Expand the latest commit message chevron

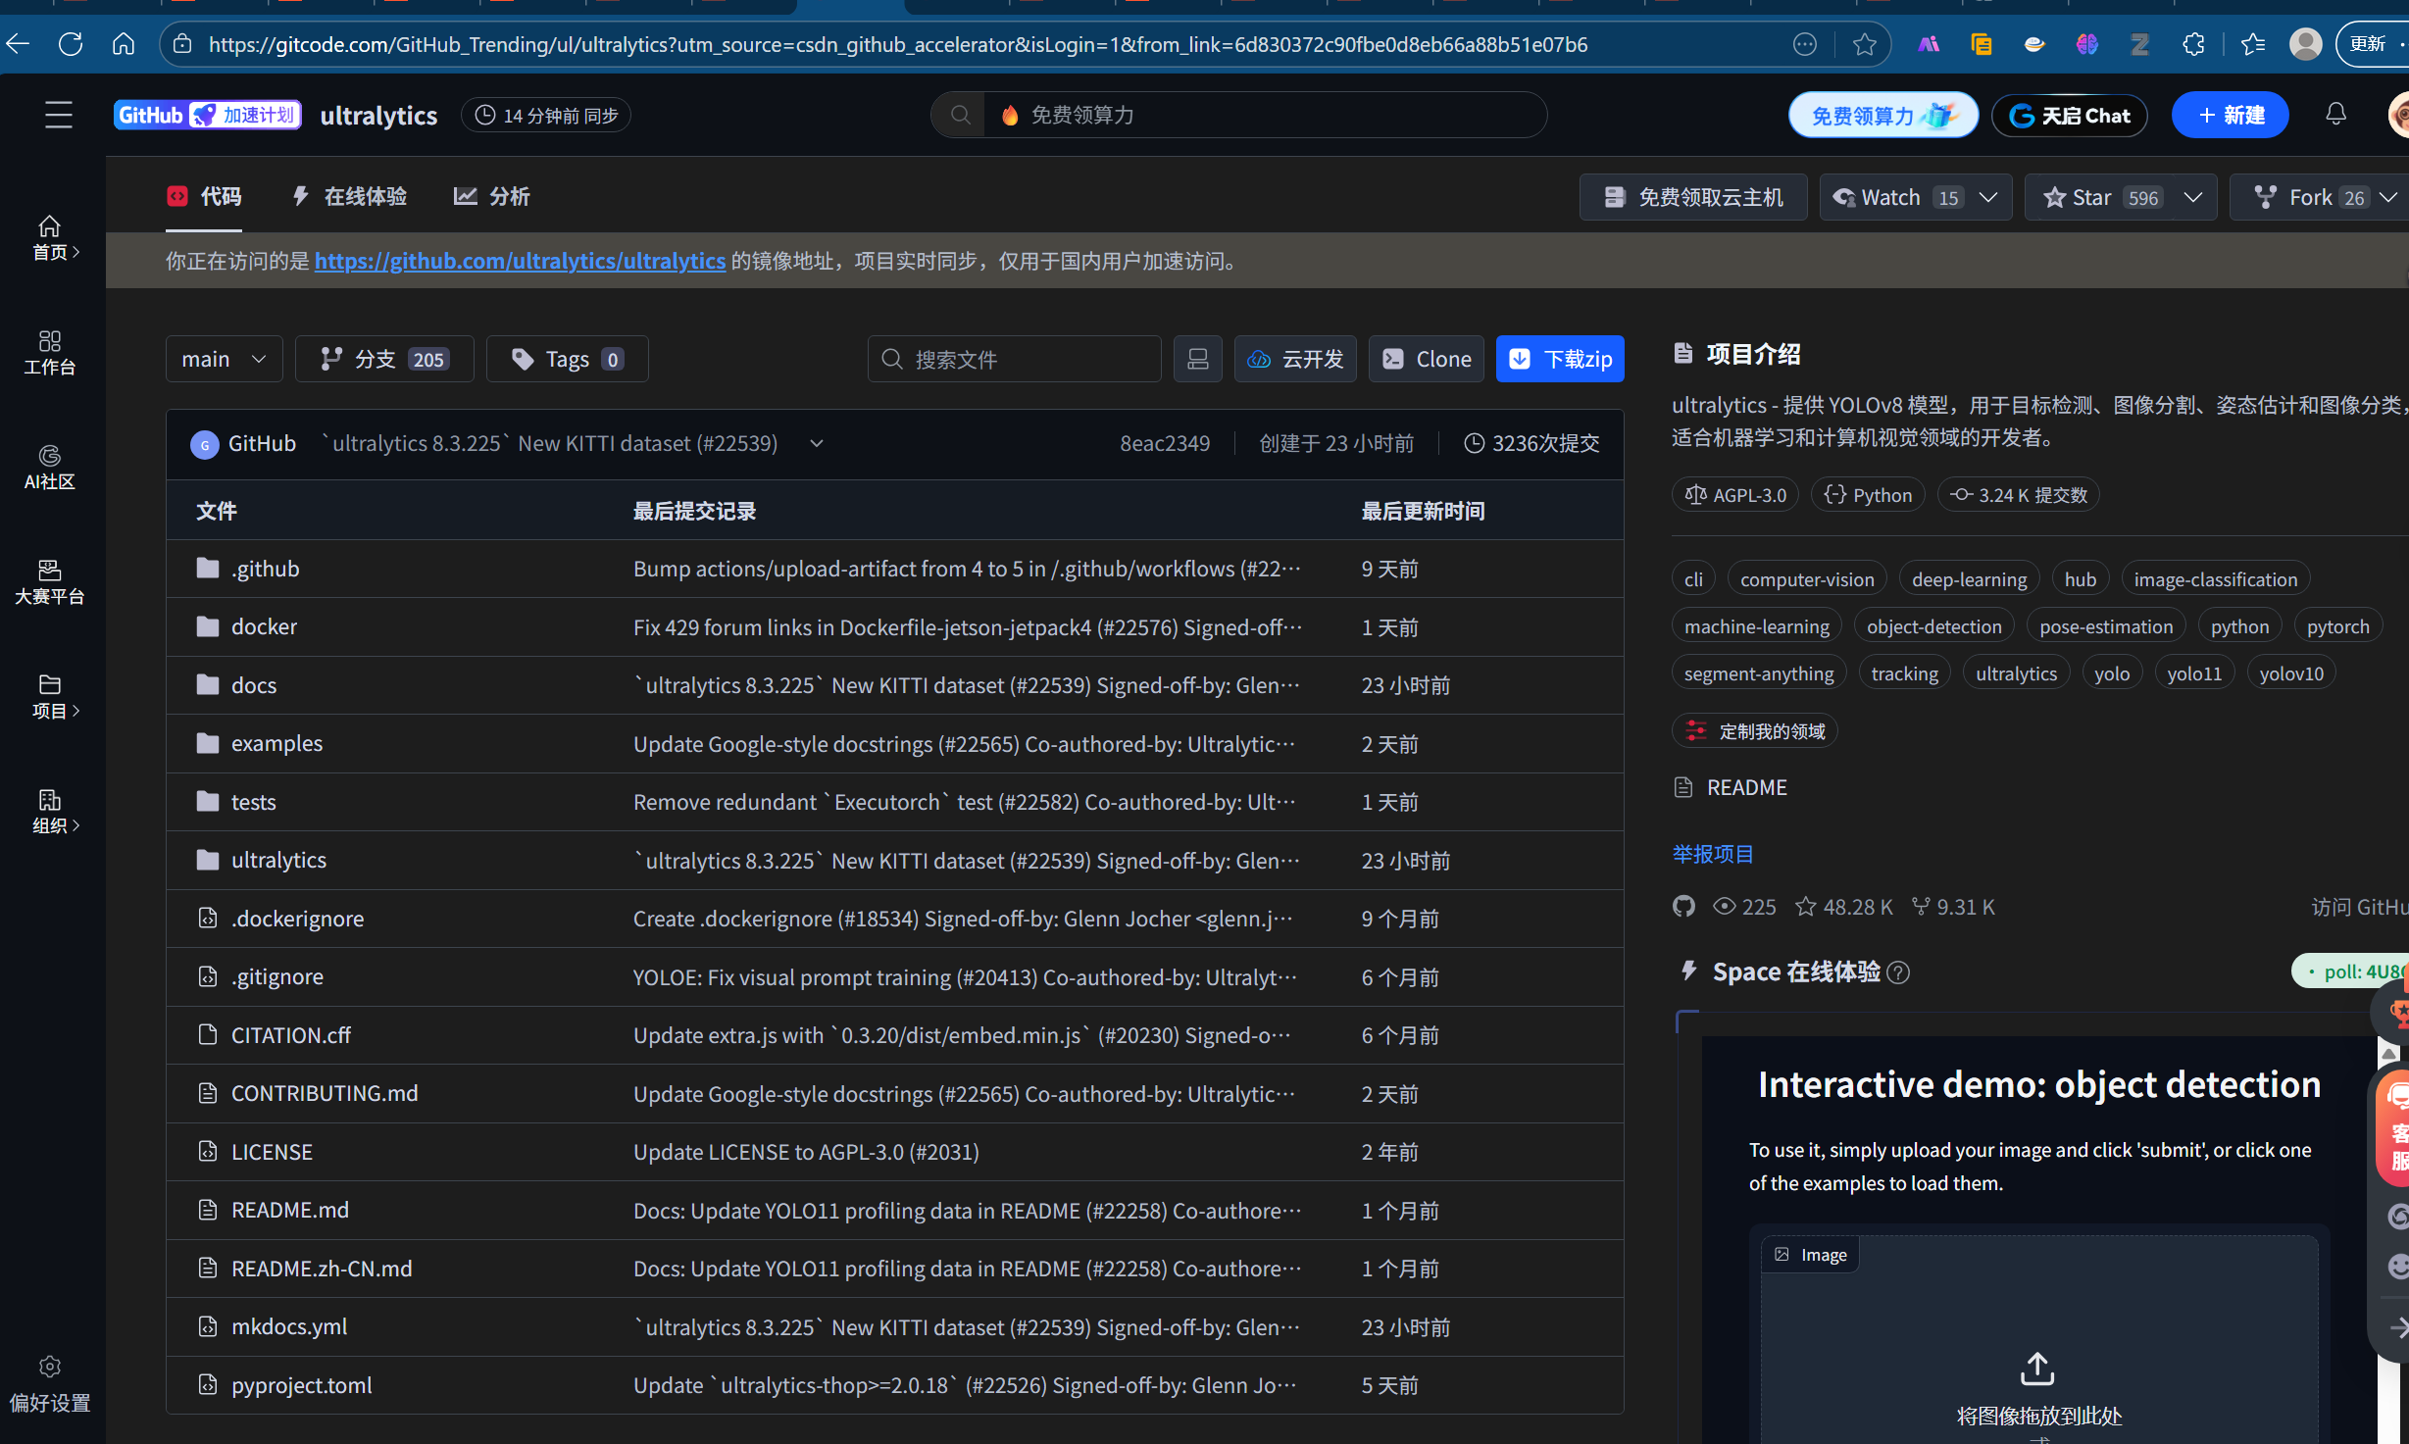pos(816,443)
